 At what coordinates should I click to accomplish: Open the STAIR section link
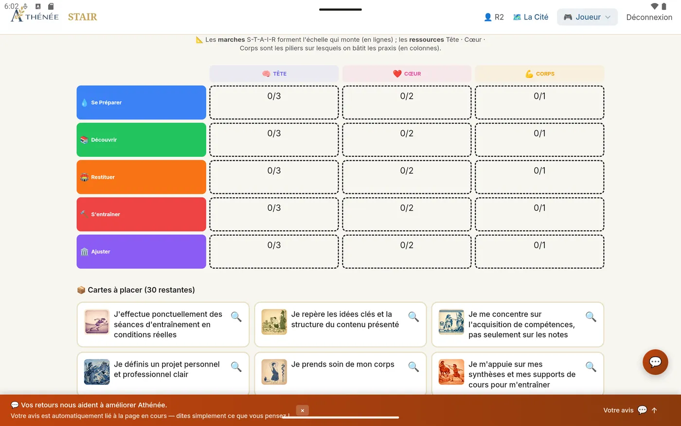coord(82,17)
